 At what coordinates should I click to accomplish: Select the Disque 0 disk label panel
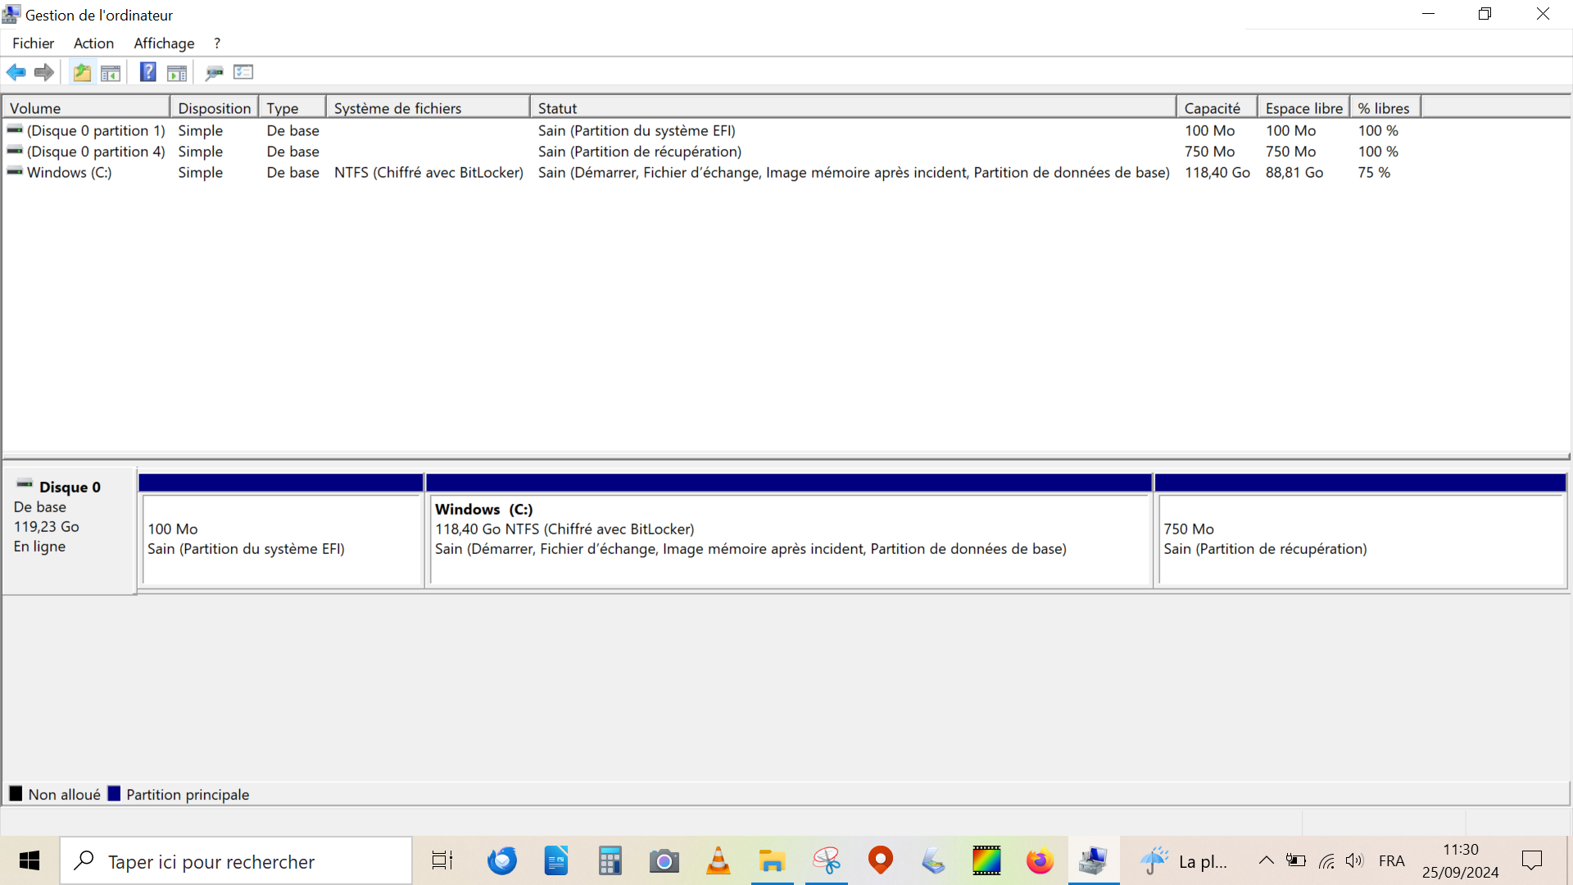coord(69,530)
